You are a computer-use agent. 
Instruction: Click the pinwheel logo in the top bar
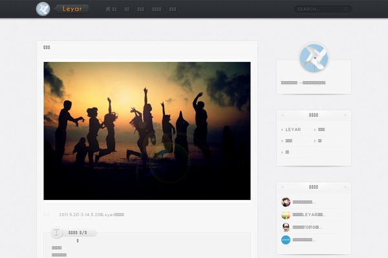click(43, 9)
